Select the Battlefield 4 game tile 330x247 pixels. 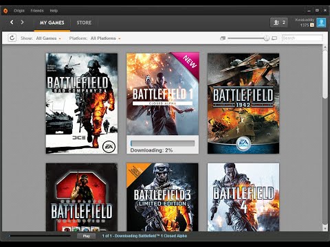[x=243, y=197]
